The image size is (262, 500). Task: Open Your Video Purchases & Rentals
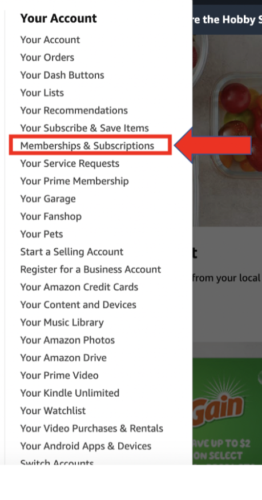(x=92, y=428)
